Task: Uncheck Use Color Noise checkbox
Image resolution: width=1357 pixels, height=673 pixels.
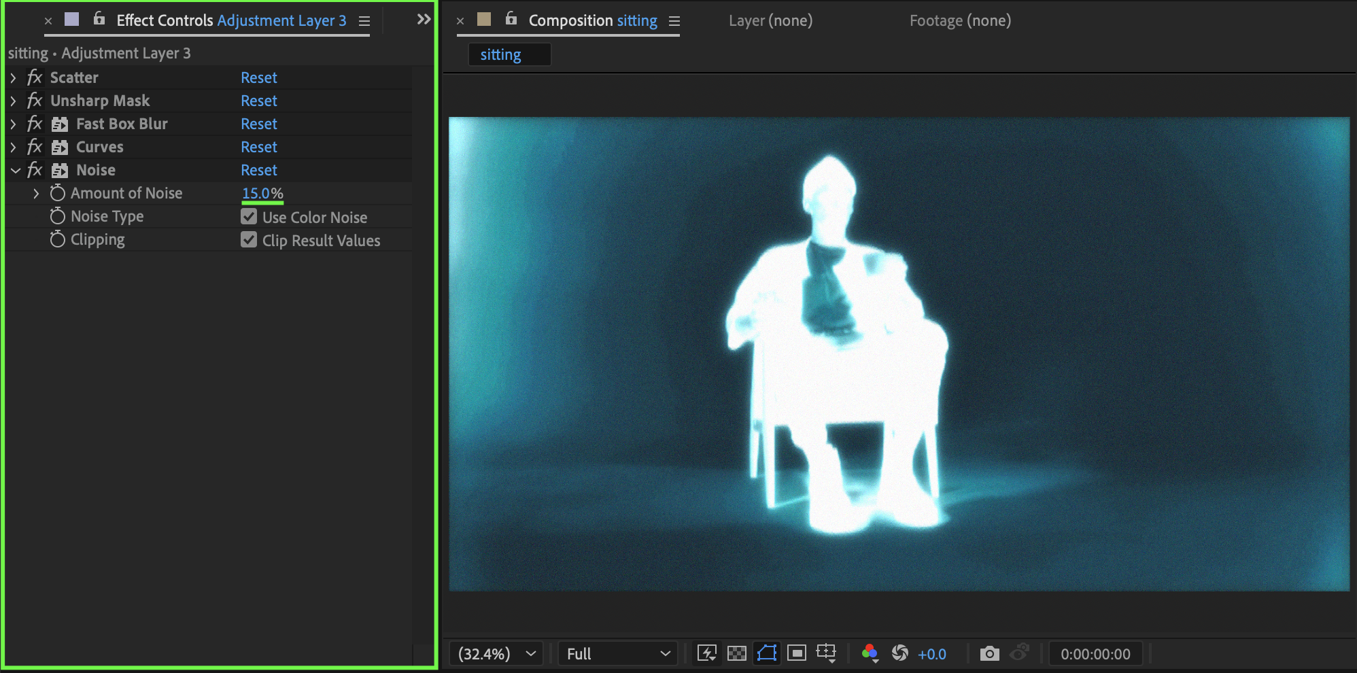Action: 249,217
